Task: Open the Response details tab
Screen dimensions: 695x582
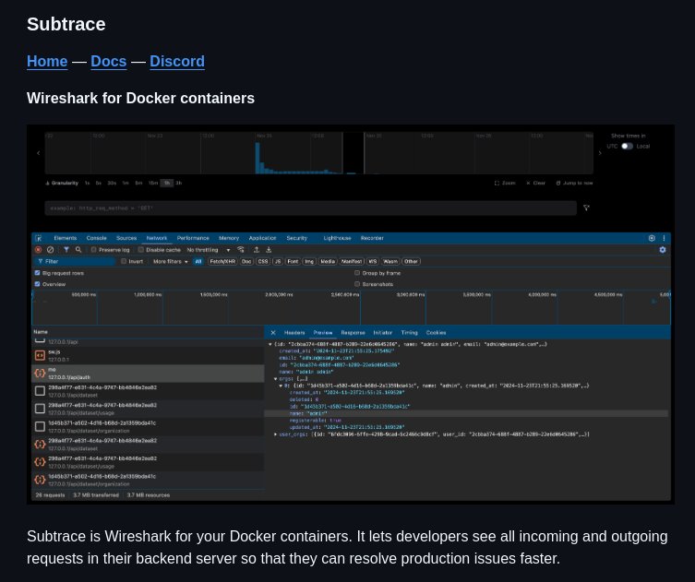Action: click(353, 333)
